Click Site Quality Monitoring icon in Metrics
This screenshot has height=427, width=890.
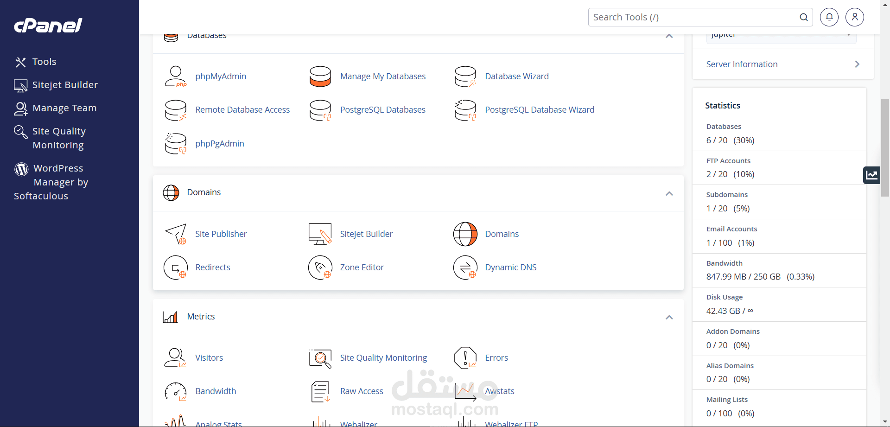[320, 358]
